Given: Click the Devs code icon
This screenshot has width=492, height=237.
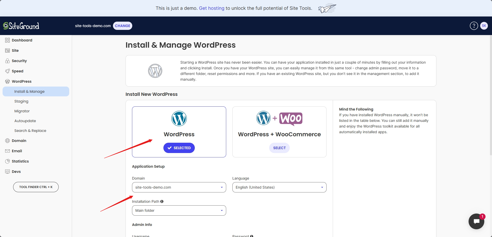Looking at the screenshot, I should point(7,172).
